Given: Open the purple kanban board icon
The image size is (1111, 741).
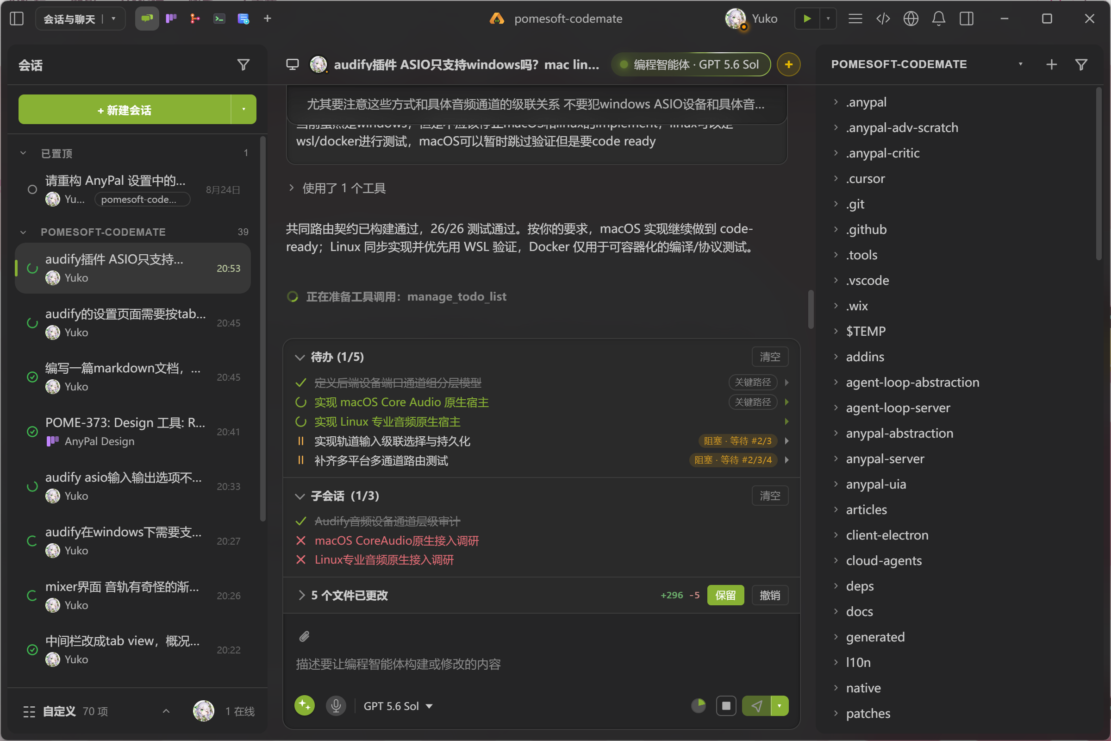Looking at the screenshot, I should [171, 19].
